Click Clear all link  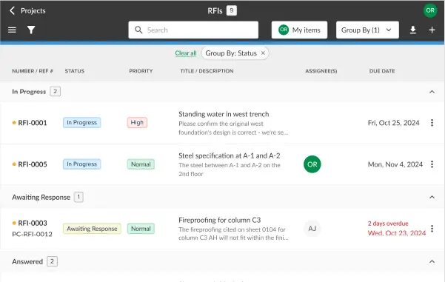pyautogui.click(x=186, y=53)
